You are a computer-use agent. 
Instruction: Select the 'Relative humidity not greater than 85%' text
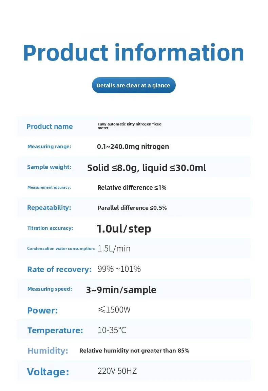point(134,351)
